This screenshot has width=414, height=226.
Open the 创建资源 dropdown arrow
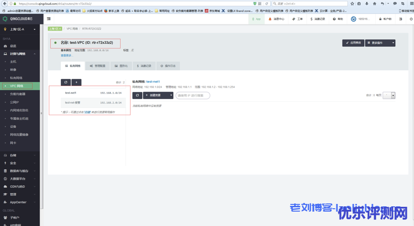(x=171, y=95)
